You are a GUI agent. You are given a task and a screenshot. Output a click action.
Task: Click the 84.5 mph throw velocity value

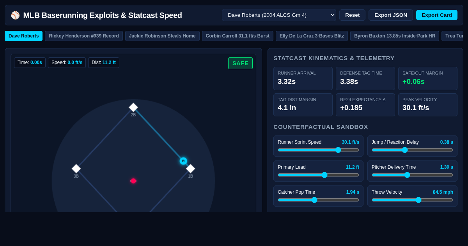(x=443, y=192)
